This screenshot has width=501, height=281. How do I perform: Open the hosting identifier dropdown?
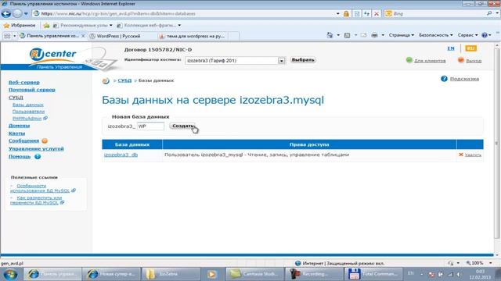tap(281, 61)
